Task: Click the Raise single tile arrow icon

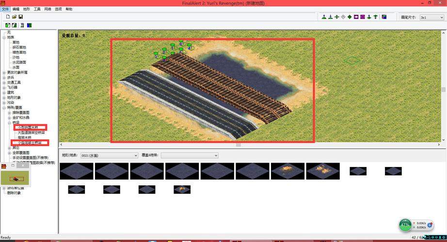Action: pyautogui.click(x=369, y=17)
